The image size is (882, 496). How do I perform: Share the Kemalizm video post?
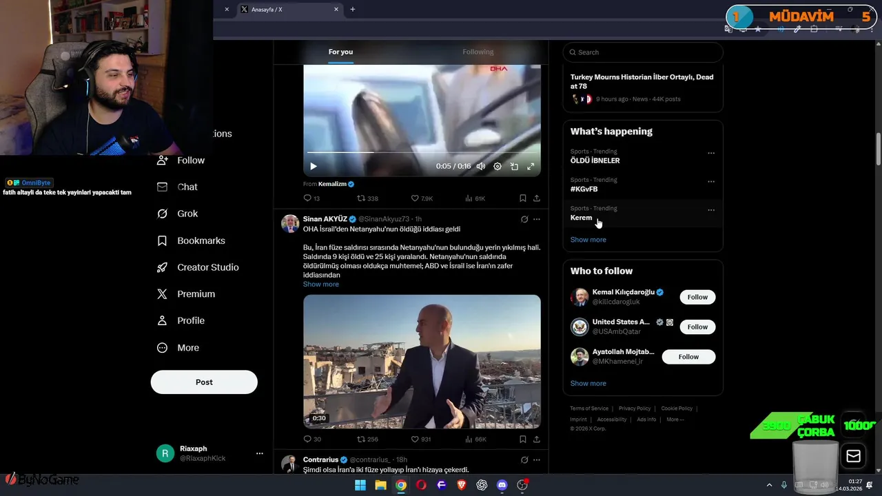click(x=537, y=198)
